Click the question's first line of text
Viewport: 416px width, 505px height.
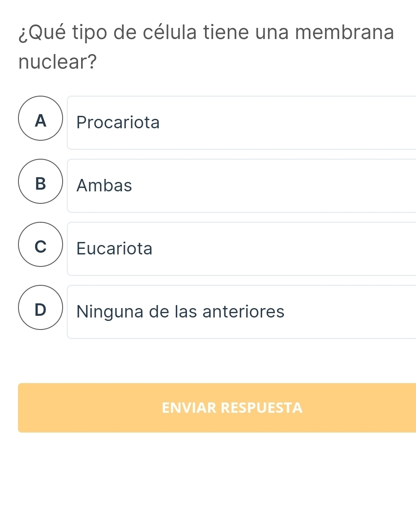pos(206,33)
